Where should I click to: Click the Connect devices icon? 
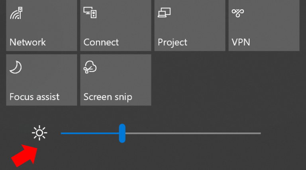point(90,12)
